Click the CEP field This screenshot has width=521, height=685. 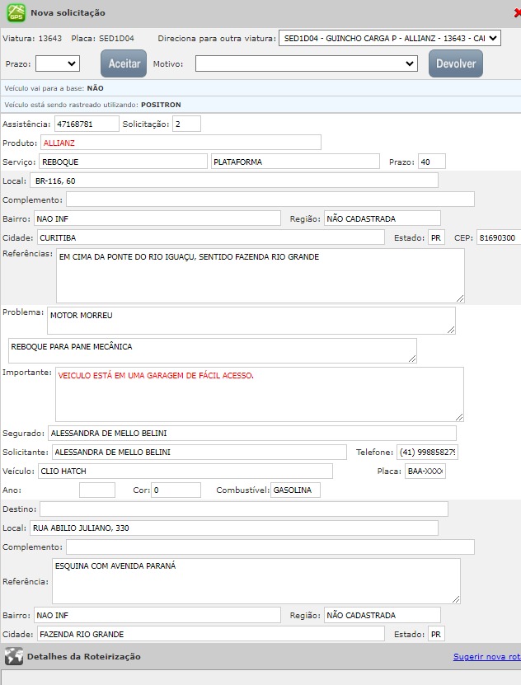point(497,238)
